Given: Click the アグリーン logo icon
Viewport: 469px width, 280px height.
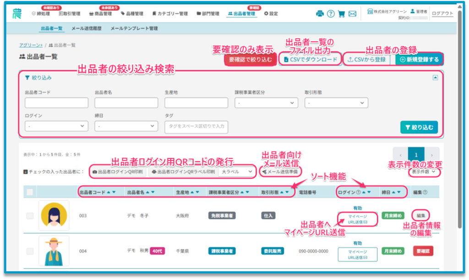Looking at the screenshot, I should pyautogui.click(x=17, y=13).
